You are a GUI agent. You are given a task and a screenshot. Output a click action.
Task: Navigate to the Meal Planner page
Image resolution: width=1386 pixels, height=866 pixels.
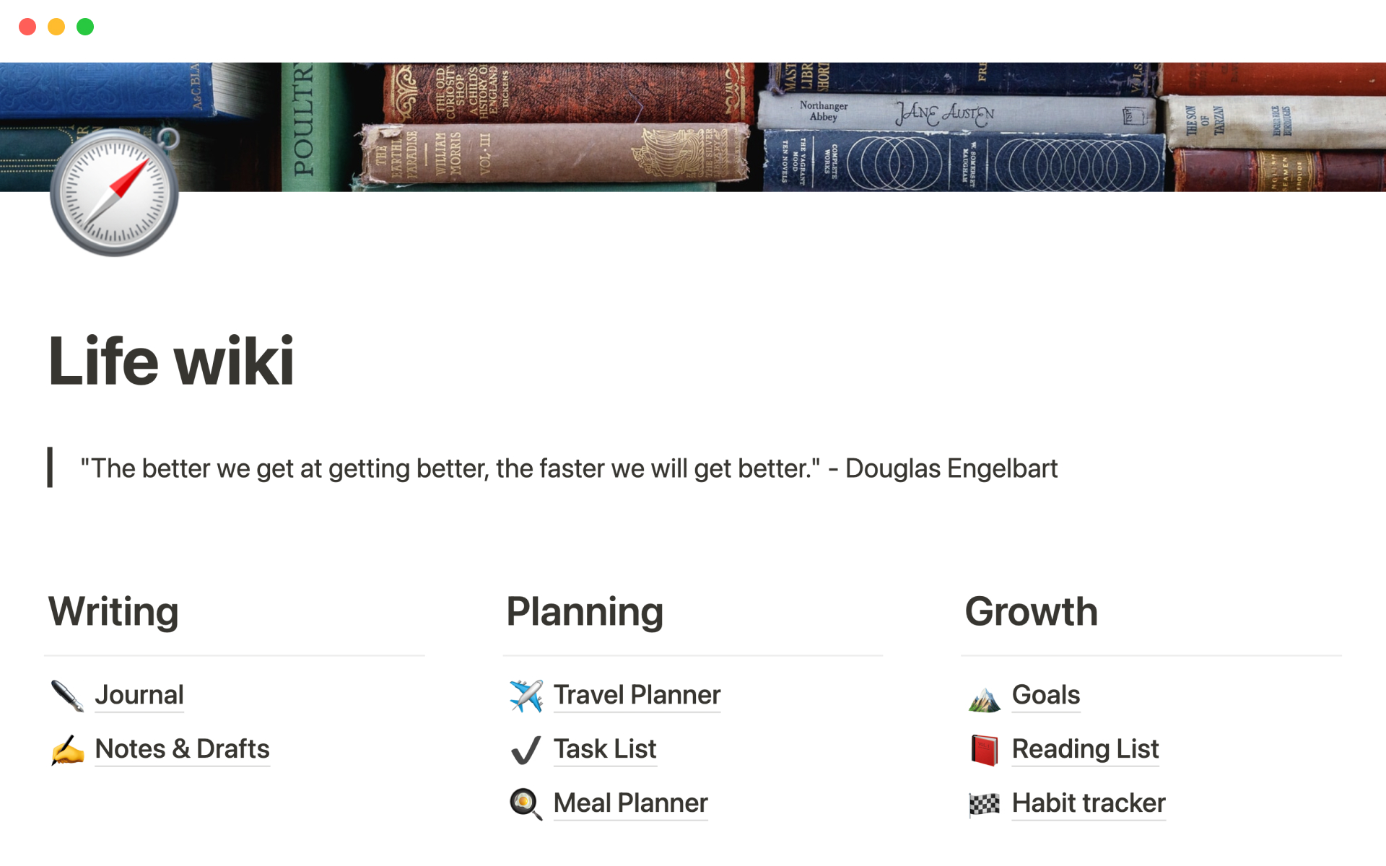630,803
